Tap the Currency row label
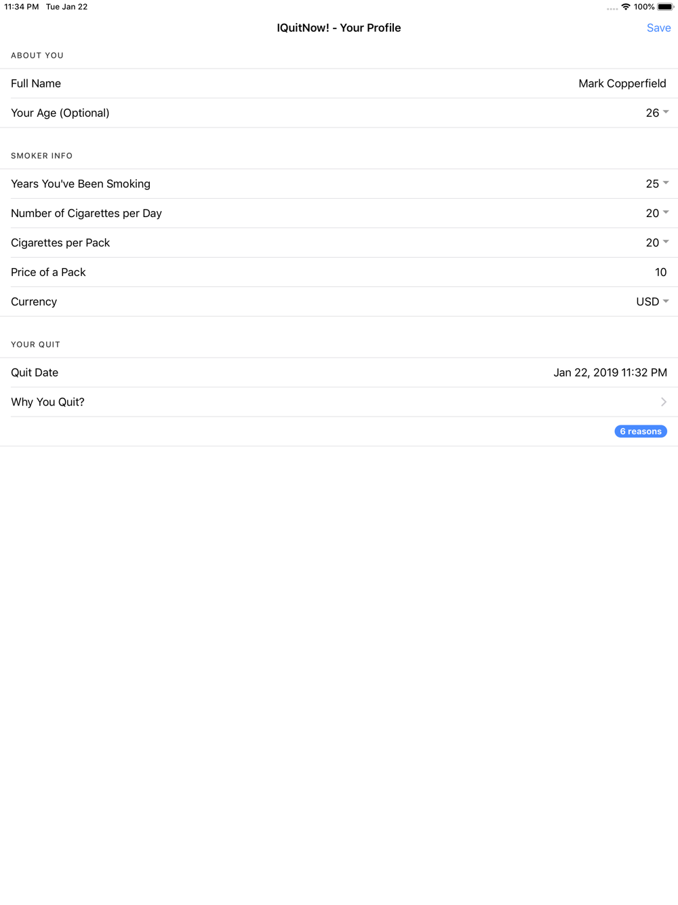The image size is (678, 905). 34,301
